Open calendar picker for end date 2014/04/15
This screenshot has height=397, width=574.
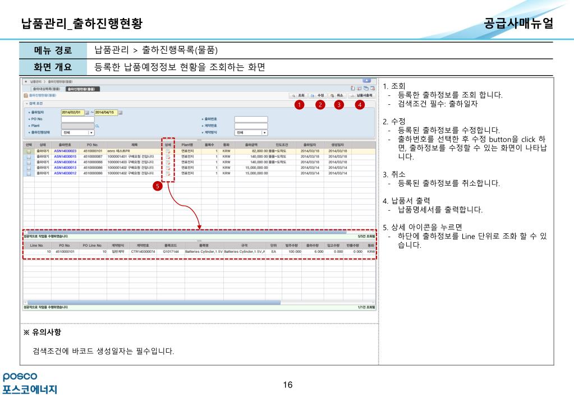[121, 113]
